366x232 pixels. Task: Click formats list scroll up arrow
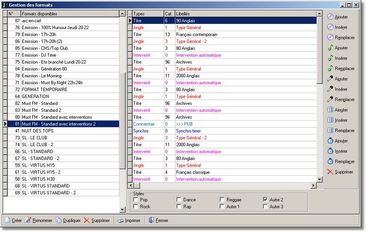pos(123,14)
